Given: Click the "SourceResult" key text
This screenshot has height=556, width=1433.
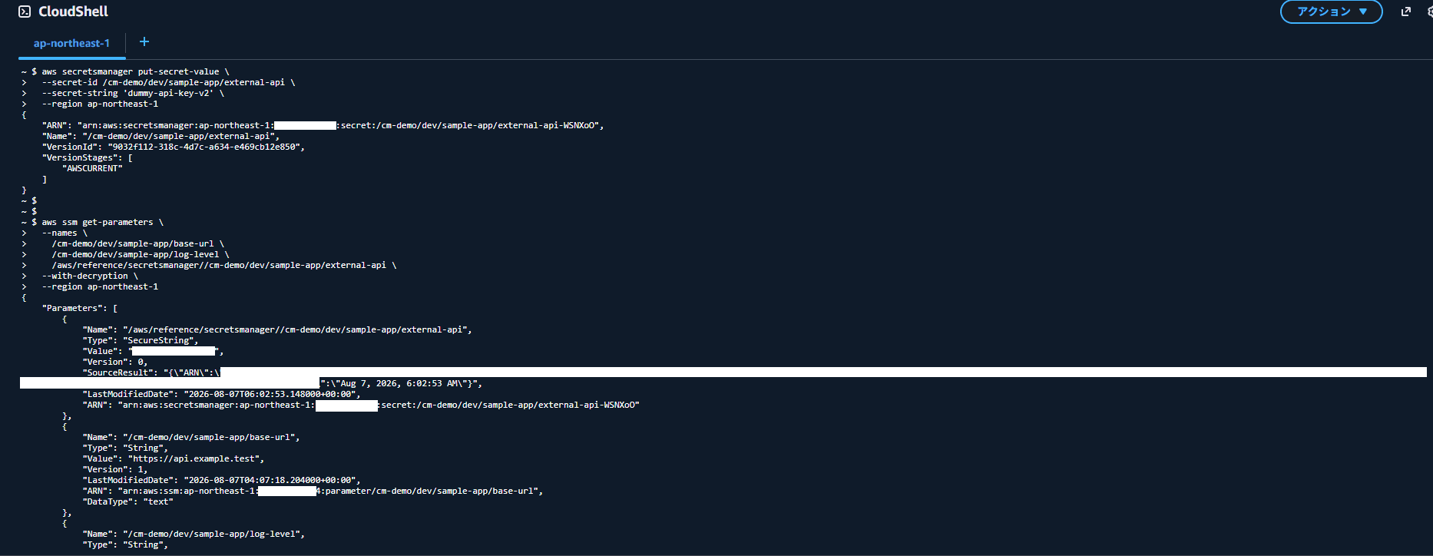Looking at the screenshot, I should (120, 372).
